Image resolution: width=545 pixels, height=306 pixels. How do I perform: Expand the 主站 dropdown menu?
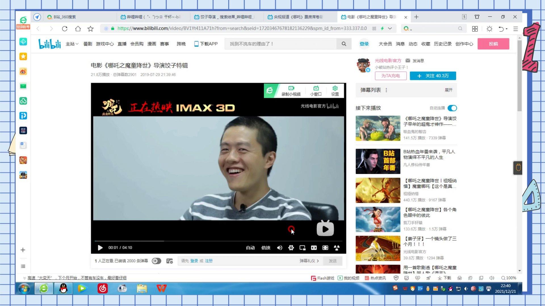72,44
